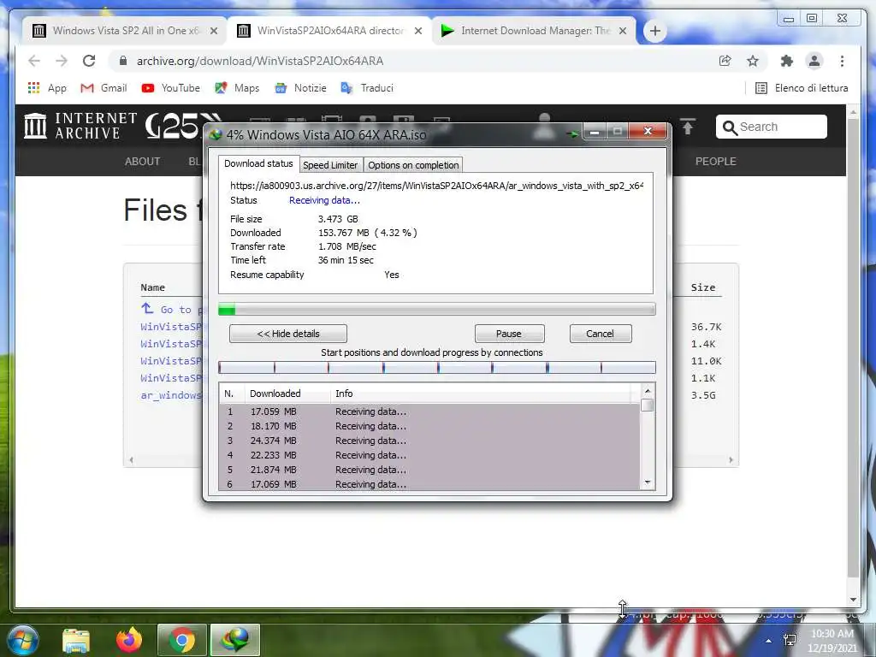
Task: Bookmark this page with the star icon
Action: (x=753, y=61)
